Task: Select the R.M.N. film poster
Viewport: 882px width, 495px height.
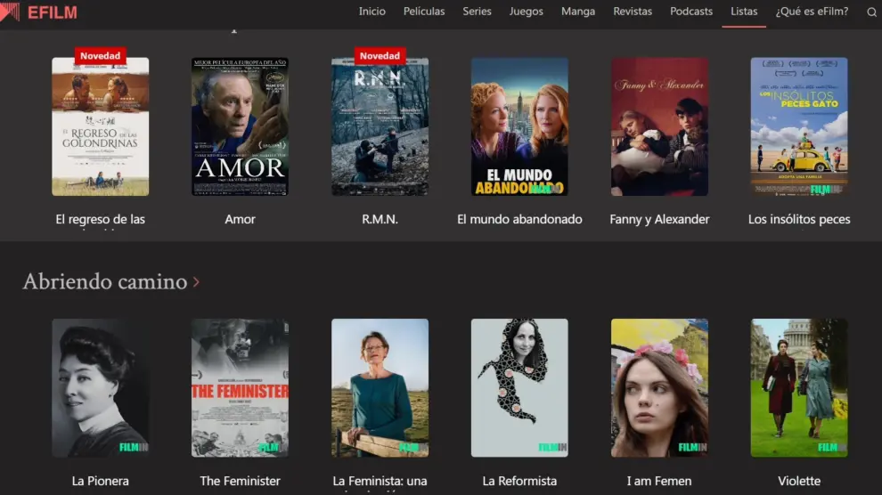Action: (380, 126)
